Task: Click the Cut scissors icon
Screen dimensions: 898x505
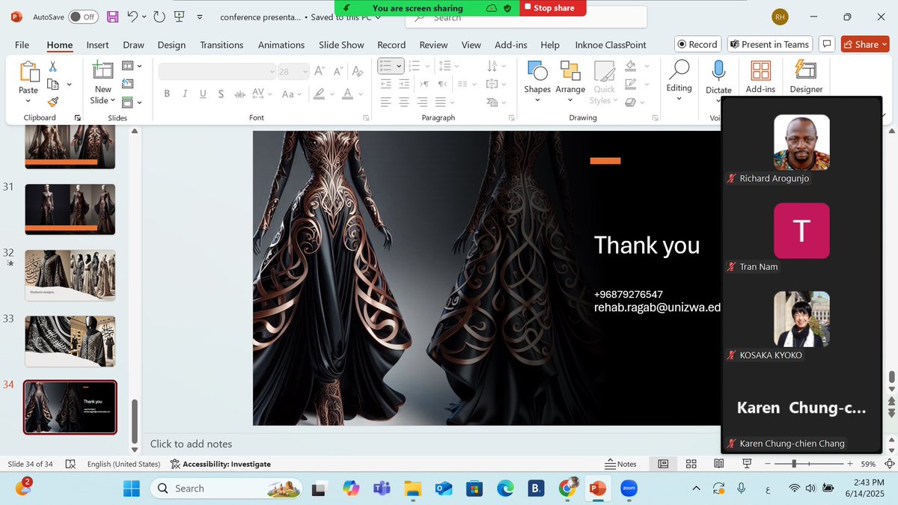Action: point(53,67)
